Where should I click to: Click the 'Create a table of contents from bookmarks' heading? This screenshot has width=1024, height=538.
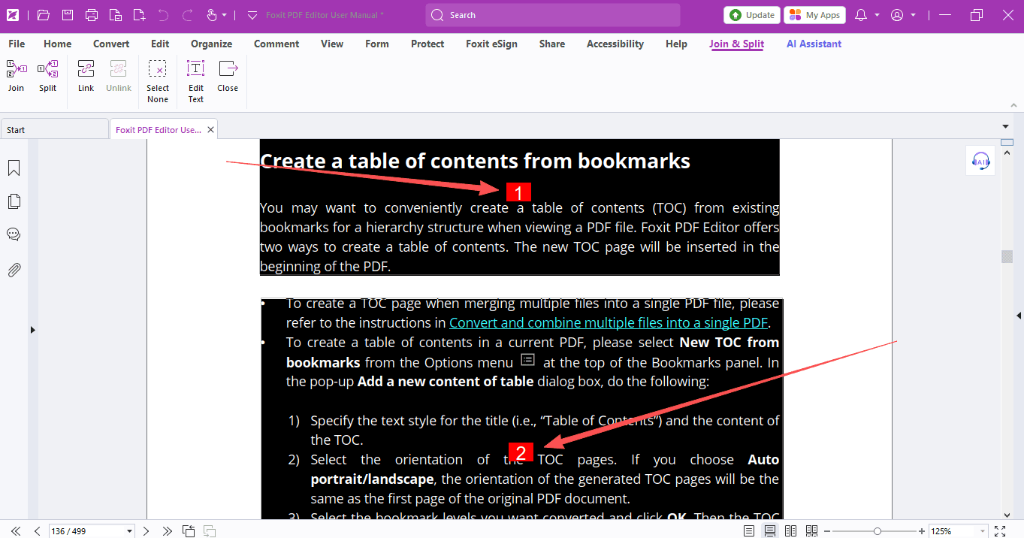coord(475,161)
